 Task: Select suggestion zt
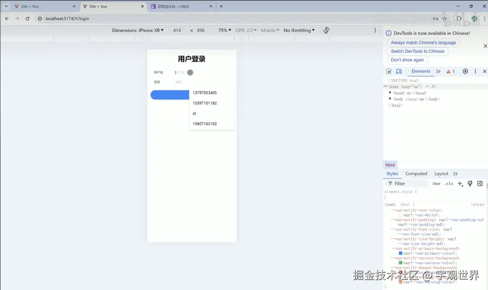point(212,114)
